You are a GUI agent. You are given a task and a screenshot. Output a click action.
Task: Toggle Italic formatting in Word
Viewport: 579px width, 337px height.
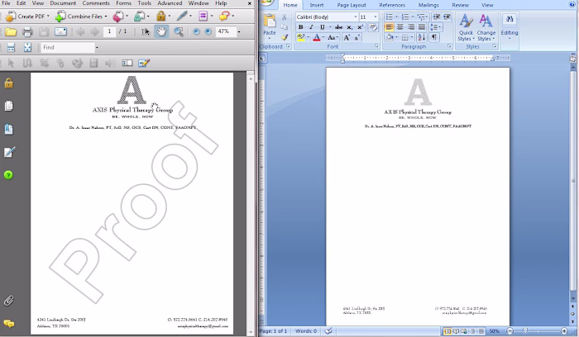[311, 27]
